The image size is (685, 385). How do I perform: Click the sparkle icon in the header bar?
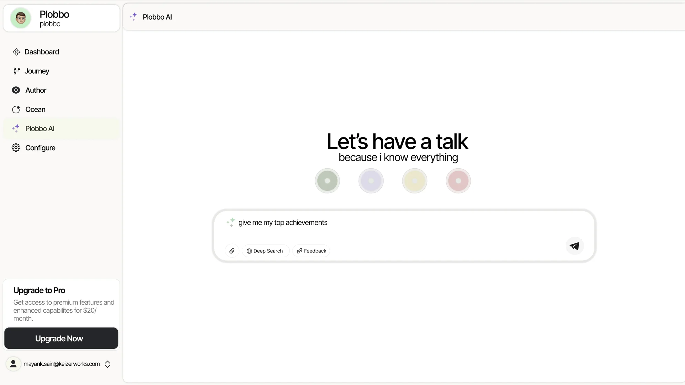pos(133,17)
